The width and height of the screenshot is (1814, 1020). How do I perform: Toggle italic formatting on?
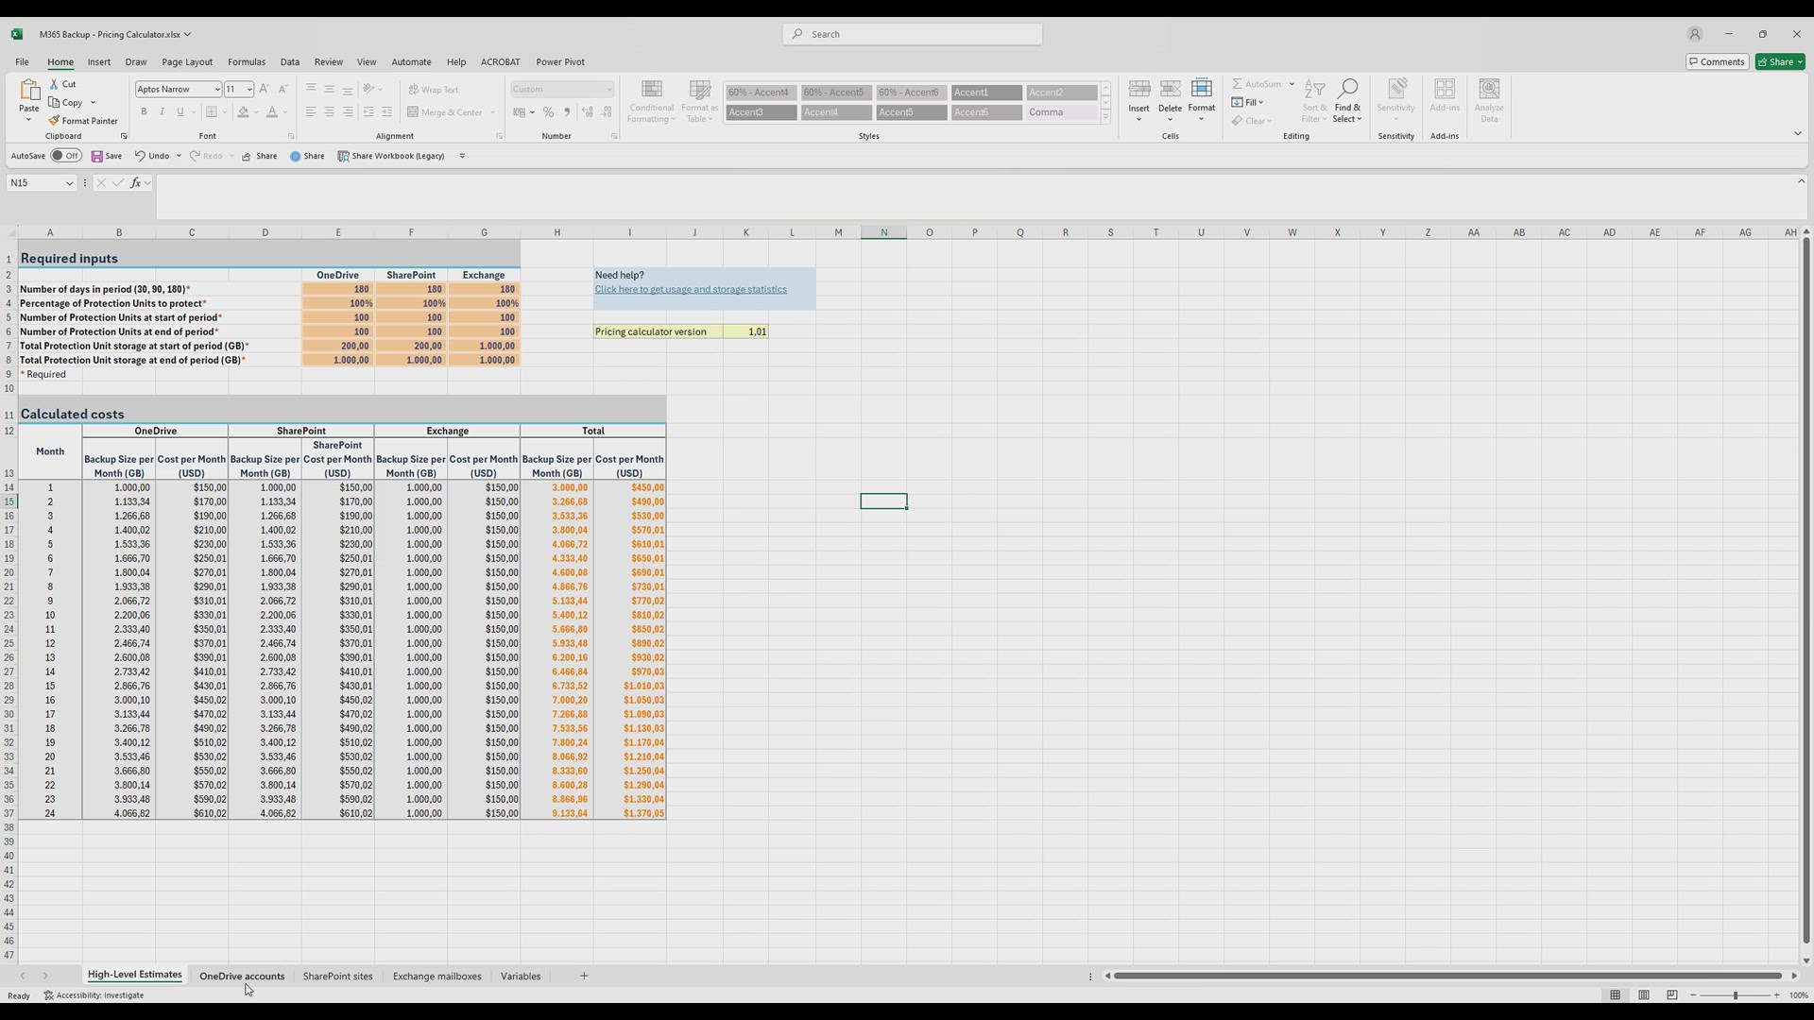pyautogui.click(x=162, y=111)
